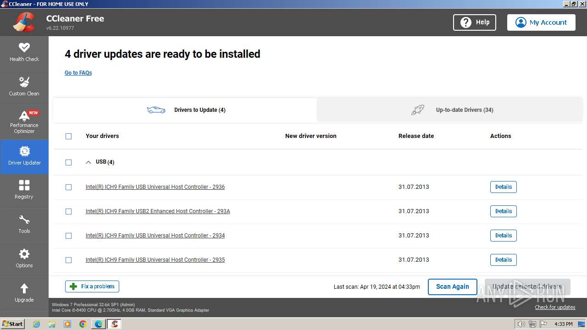Launch Microsoft Edge from the taskbar
Screen dimensions: 587x330
pos(99,324)
